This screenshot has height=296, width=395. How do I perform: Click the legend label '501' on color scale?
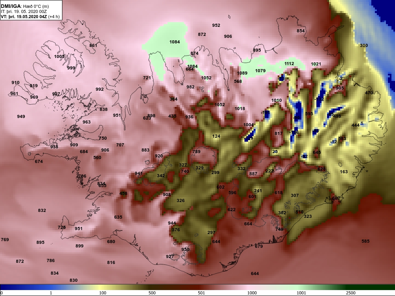201,293
